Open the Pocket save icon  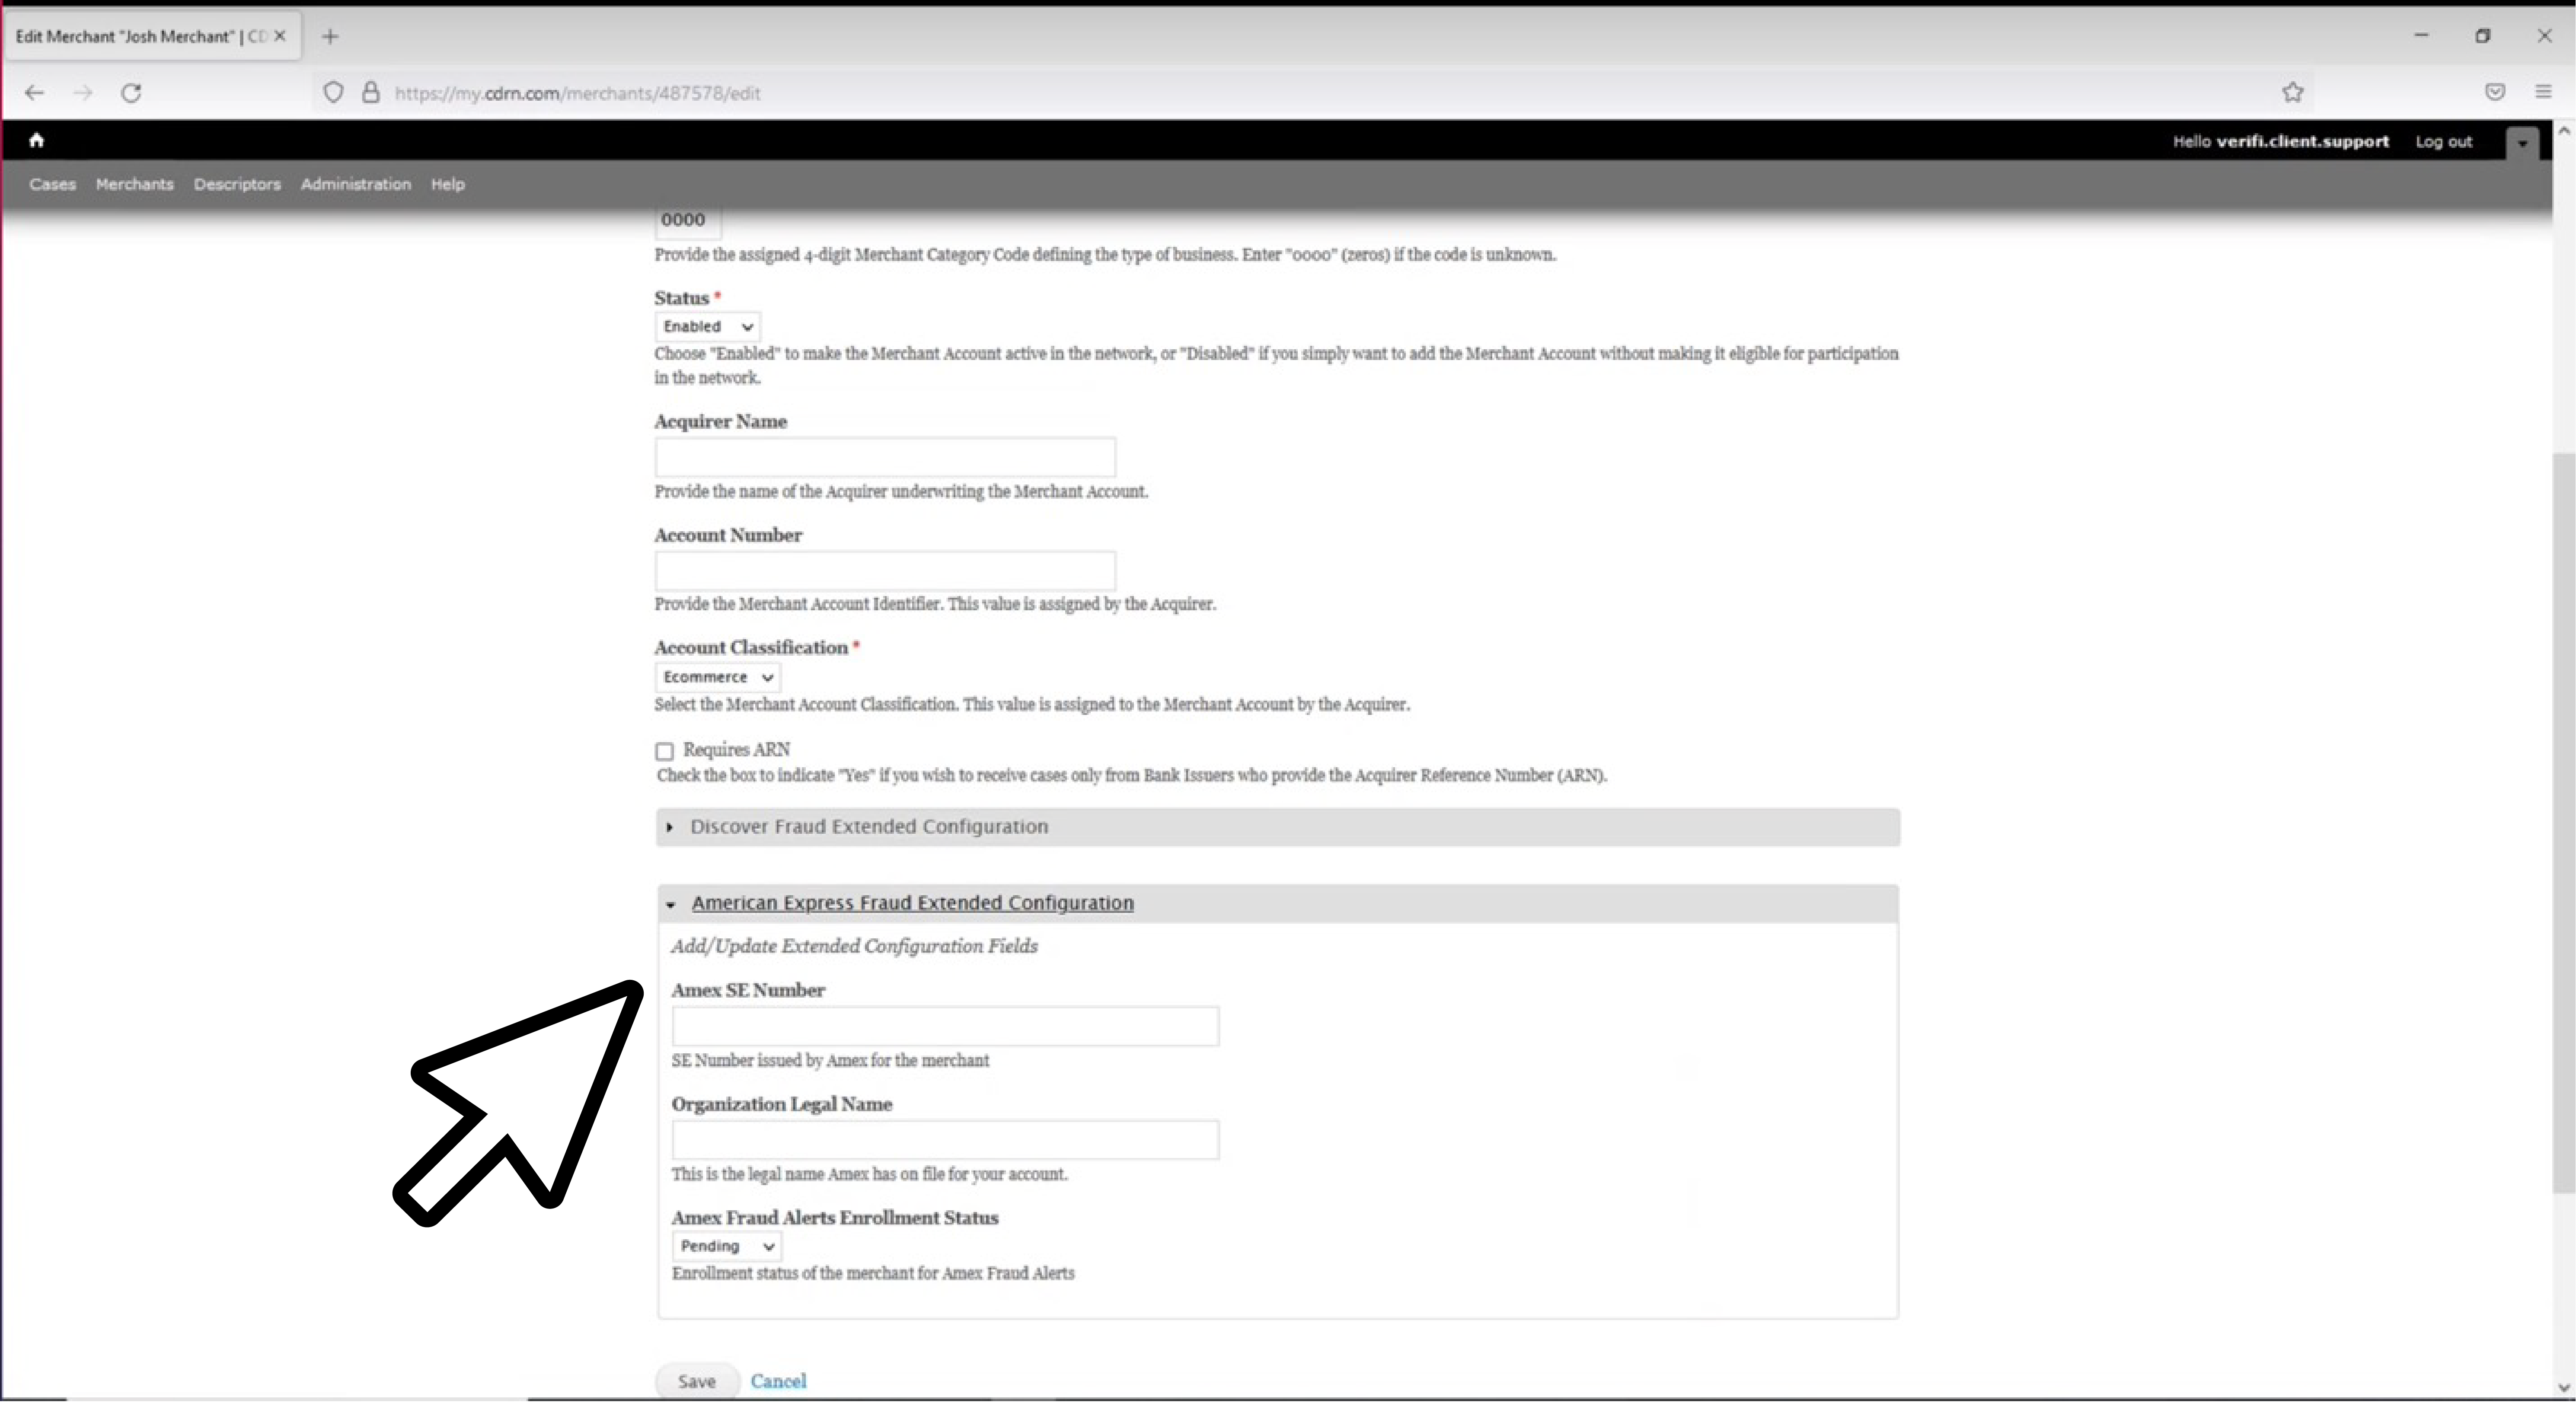(x=2495, y=92)
